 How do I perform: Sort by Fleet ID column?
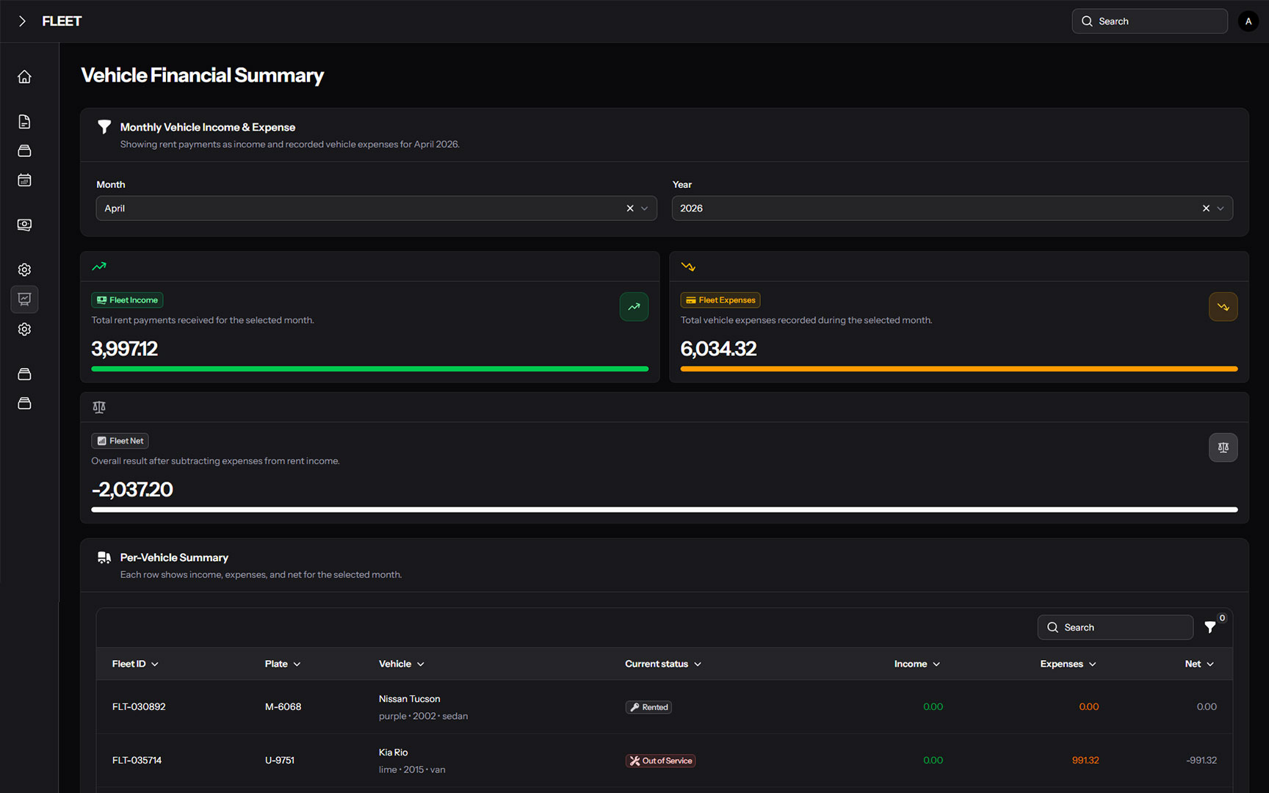[x=135, y=664]
